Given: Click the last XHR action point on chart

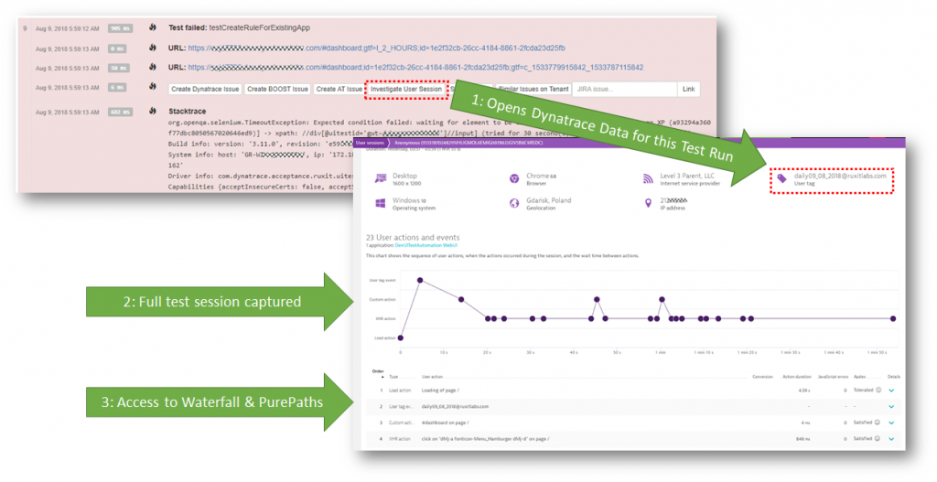Looking at the screenshot, I should point(893,319).
